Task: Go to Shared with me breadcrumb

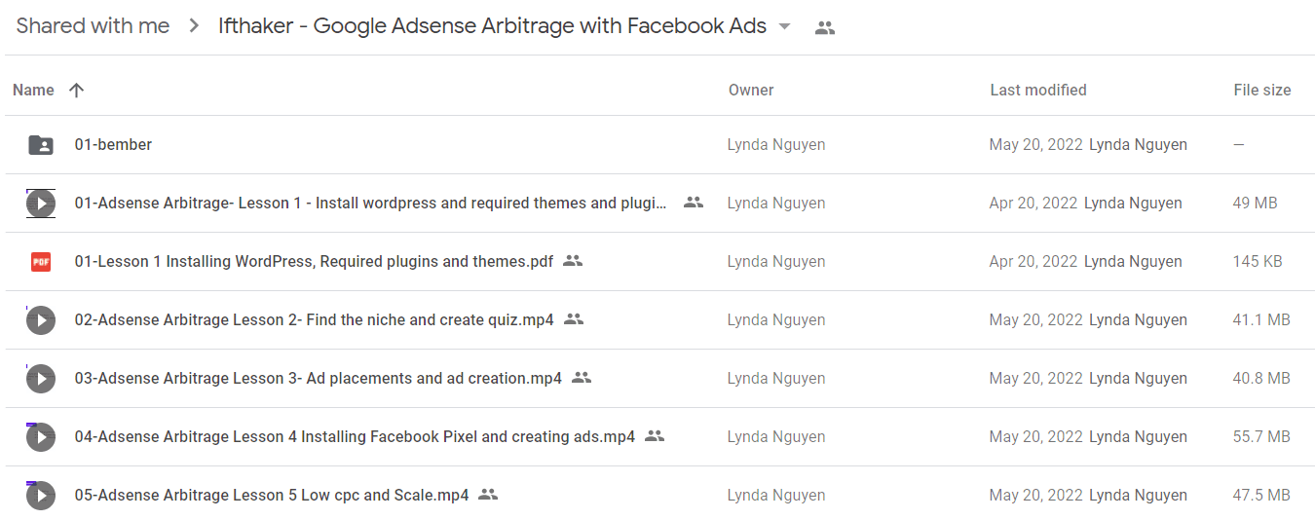Action: click(x=93, y=26)
